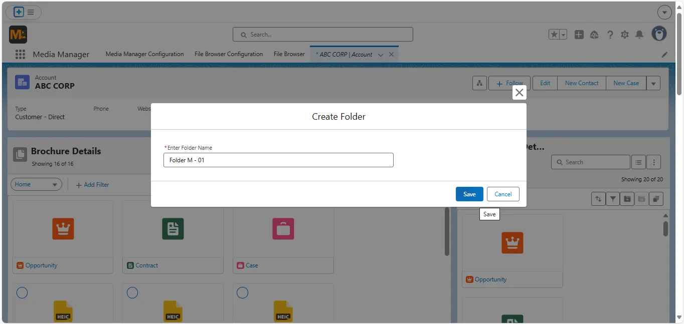
Task: Click Add Filter in Brochure Details
Action: (x=92, y=185)
